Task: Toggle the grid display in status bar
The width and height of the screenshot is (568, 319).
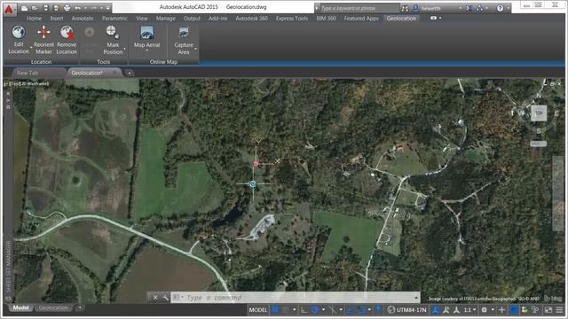Action: click(x=275, y=309)
